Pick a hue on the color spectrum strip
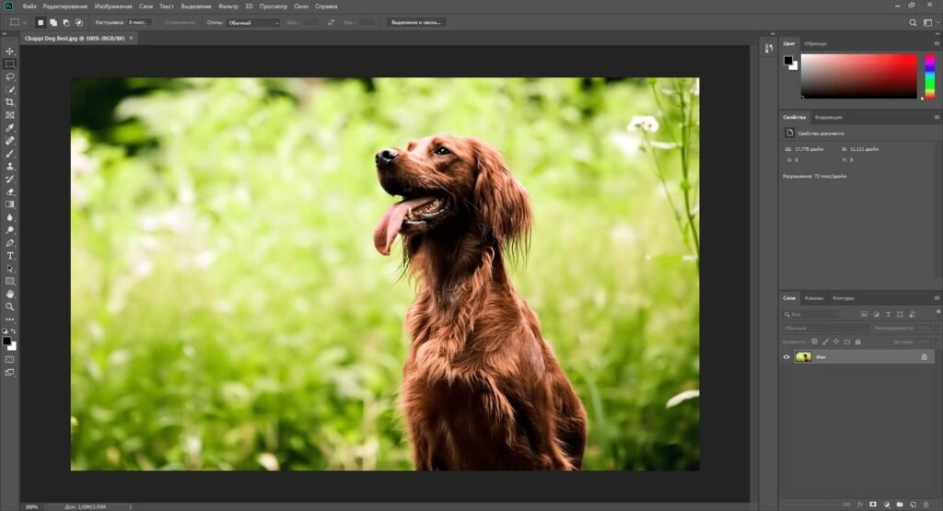The image size is (943, 511). coord(930,76)
